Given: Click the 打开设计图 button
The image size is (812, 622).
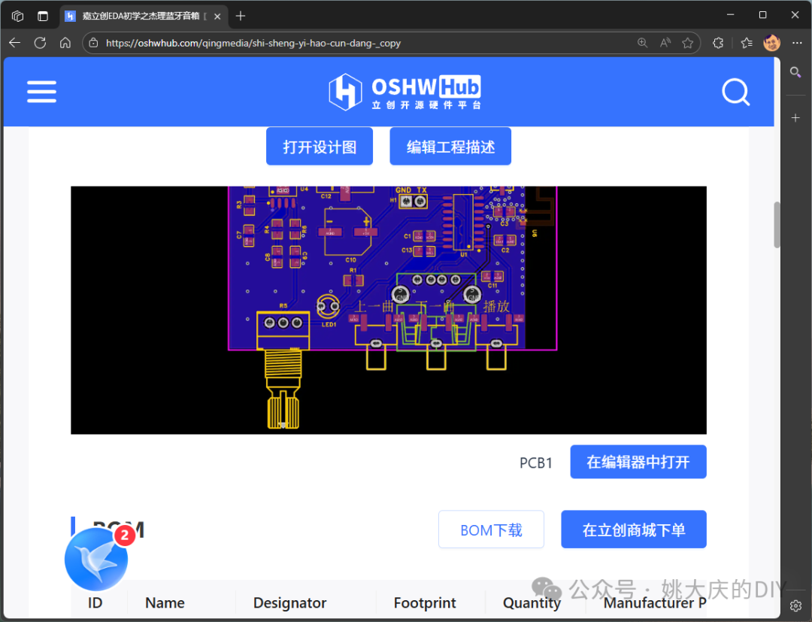Looking at the screenshot, I should pos(320,147).
